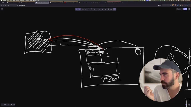Open the list all tabs dropdown
The width and height of the screenshot is (191, 107).
188,3
